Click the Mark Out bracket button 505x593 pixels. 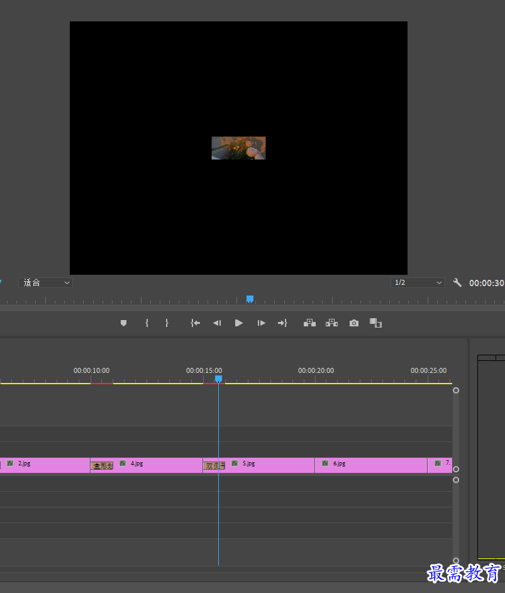tap(167, 323)
